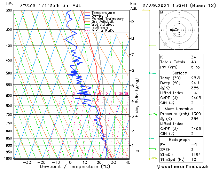The image size is (219, 169).
Task: Click the '-10' temperature axis label
Action: pos(56,162)
